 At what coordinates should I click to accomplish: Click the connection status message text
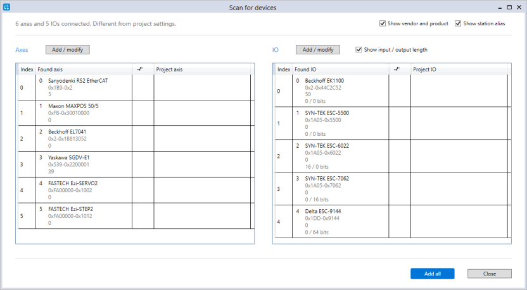point(96,24)
